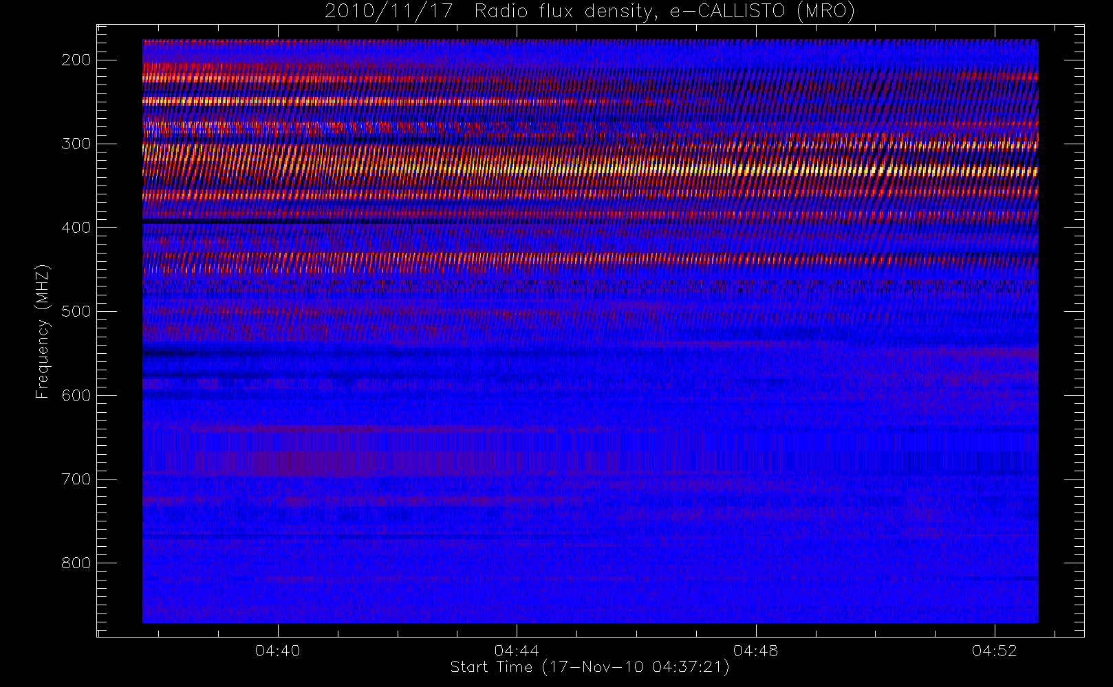Viewport: 1113px width, 687px height.
Task: Click the 700 frequency tick label
Action: 76,479
